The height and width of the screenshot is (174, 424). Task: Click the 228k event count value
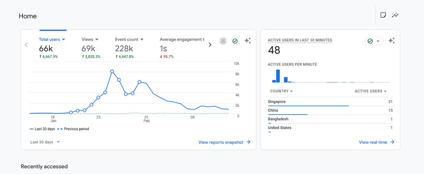coord(124,49)
